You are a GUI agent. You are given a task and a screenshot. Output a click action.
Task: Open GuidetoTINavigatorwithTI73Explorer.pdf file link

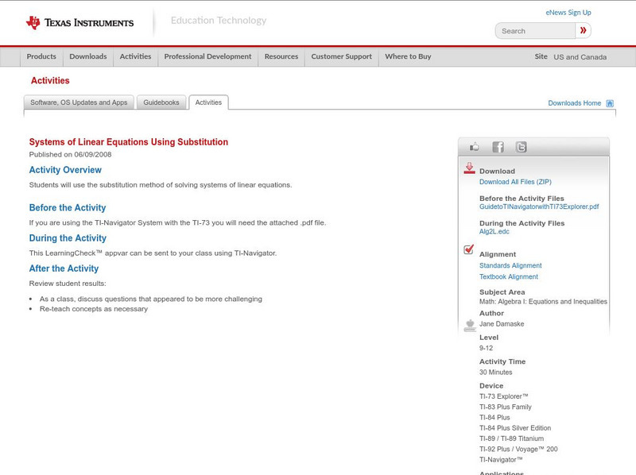[539, 207]
